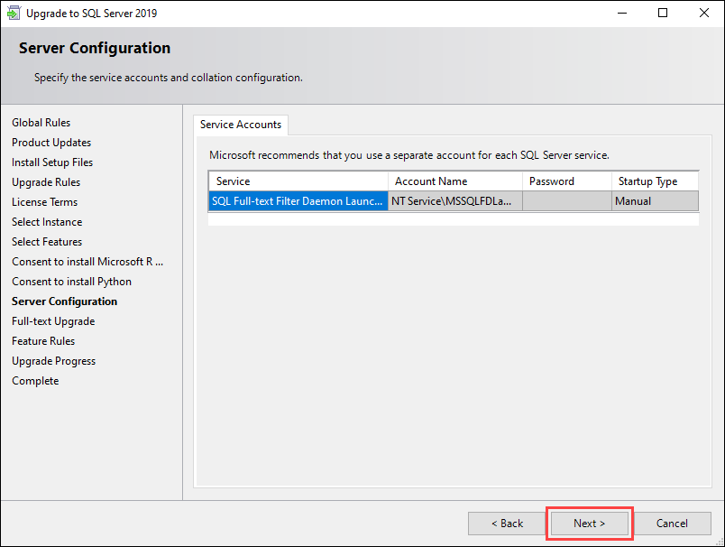Click the Account Name column header
This screenshot has height=547, width=725.
454,181
